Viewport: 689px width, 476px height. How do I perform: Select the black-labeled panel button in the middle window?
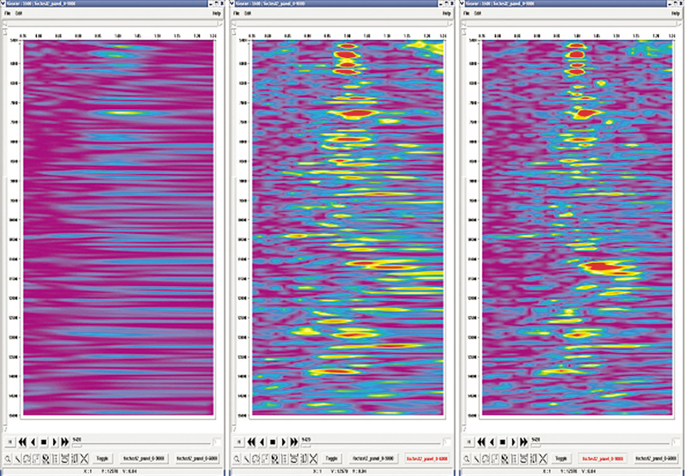[373, 458]
